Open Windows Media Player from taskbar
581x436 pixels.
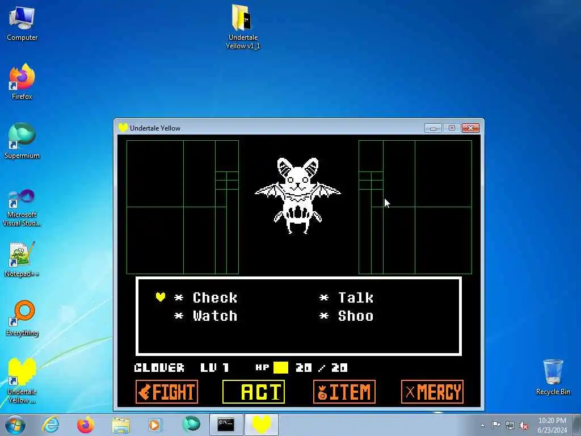tap(155, 425)
